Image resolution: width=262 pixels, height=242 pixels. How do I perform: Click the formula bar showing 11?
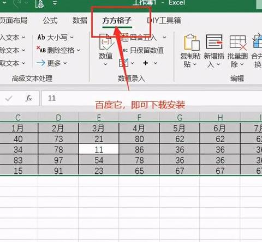152,98
